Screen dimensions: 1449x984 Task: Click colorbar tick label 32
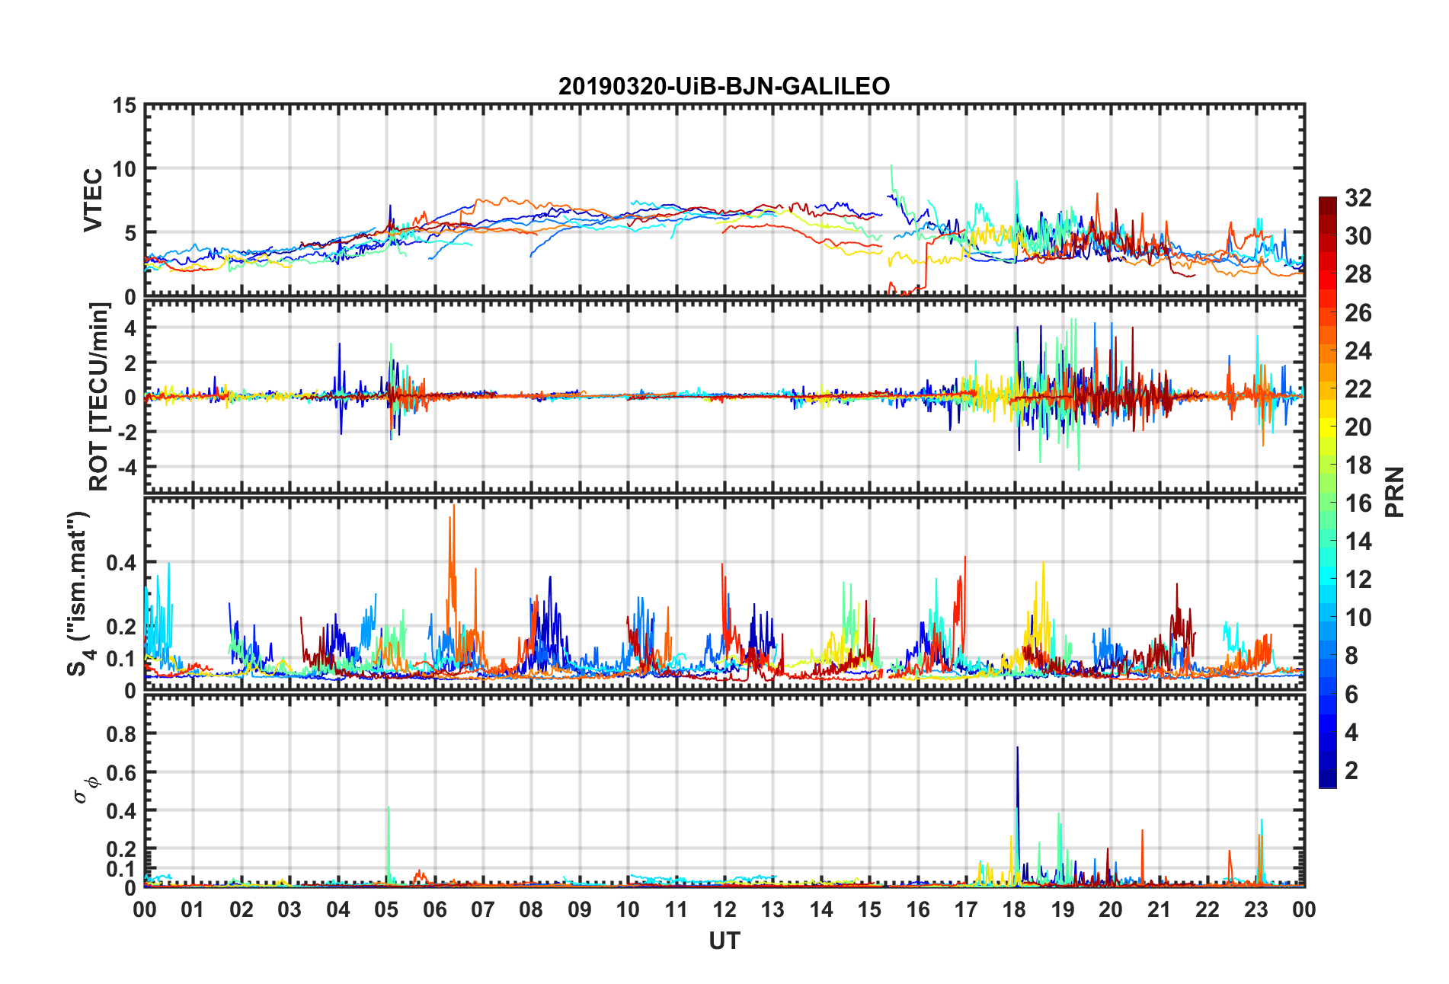pyautogui.click(x=1358, y=198)
